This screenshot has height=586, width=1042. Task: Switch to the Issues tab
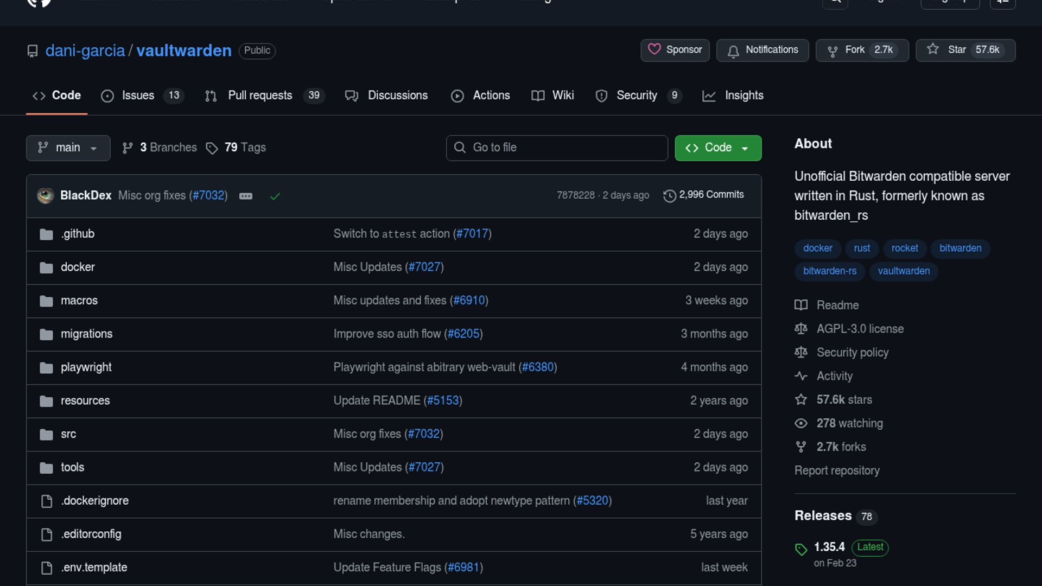(x=138, y=95)
